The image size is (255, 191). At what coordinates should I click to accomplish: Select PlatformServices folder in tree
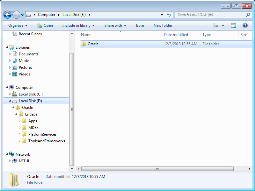point(42,134)
